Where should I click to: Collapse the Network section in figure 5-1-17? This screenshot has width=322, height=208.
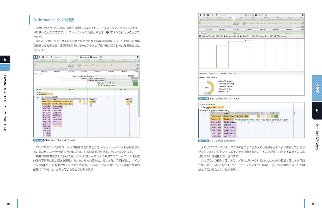point(35,74)
